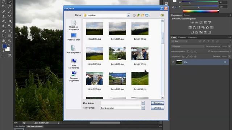Add a Levels adjustment
The height and width of the screenshot is (130, 232).
pos(196,22)
